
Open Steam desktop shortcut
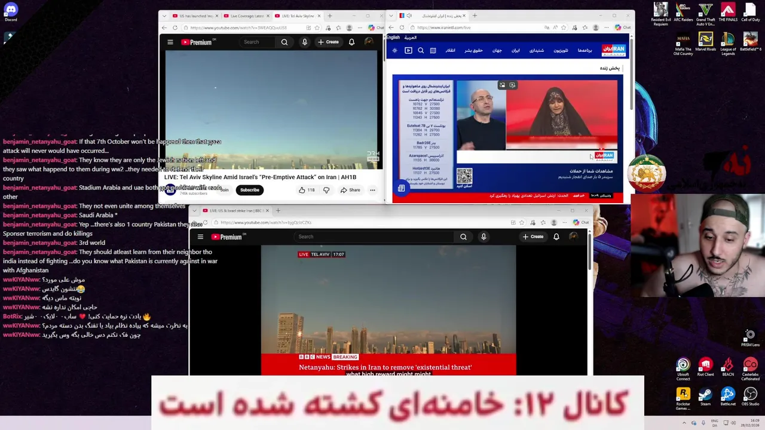coord(705,397)
